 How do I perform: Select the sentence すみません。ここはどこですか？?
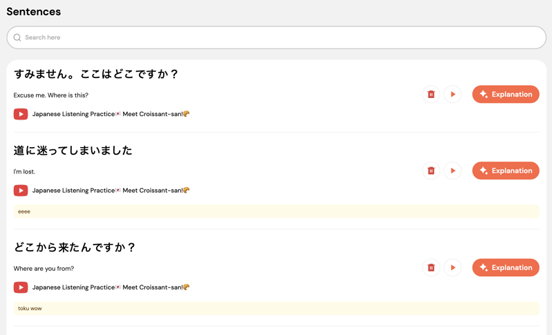tap(96, 74)
